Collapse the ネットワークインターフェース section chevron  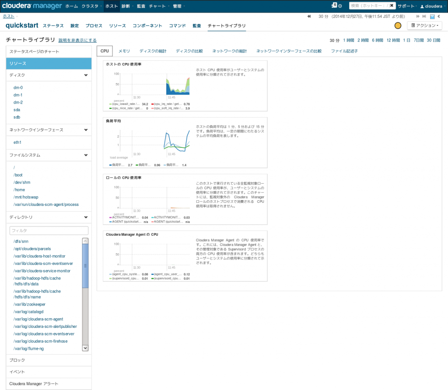tap(86, 130)
